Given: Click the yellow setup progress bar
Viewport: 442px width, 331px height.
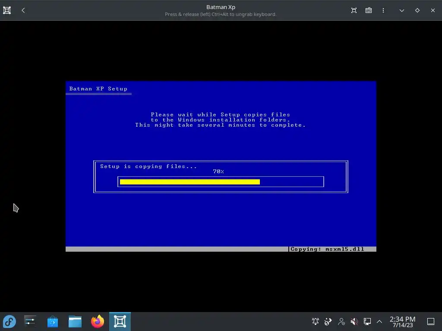Looking at the screenshot, I should tap(190, 182).
